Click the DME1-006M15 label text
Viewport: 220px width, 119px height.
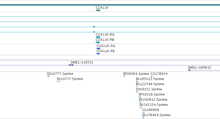click(200, 68)
